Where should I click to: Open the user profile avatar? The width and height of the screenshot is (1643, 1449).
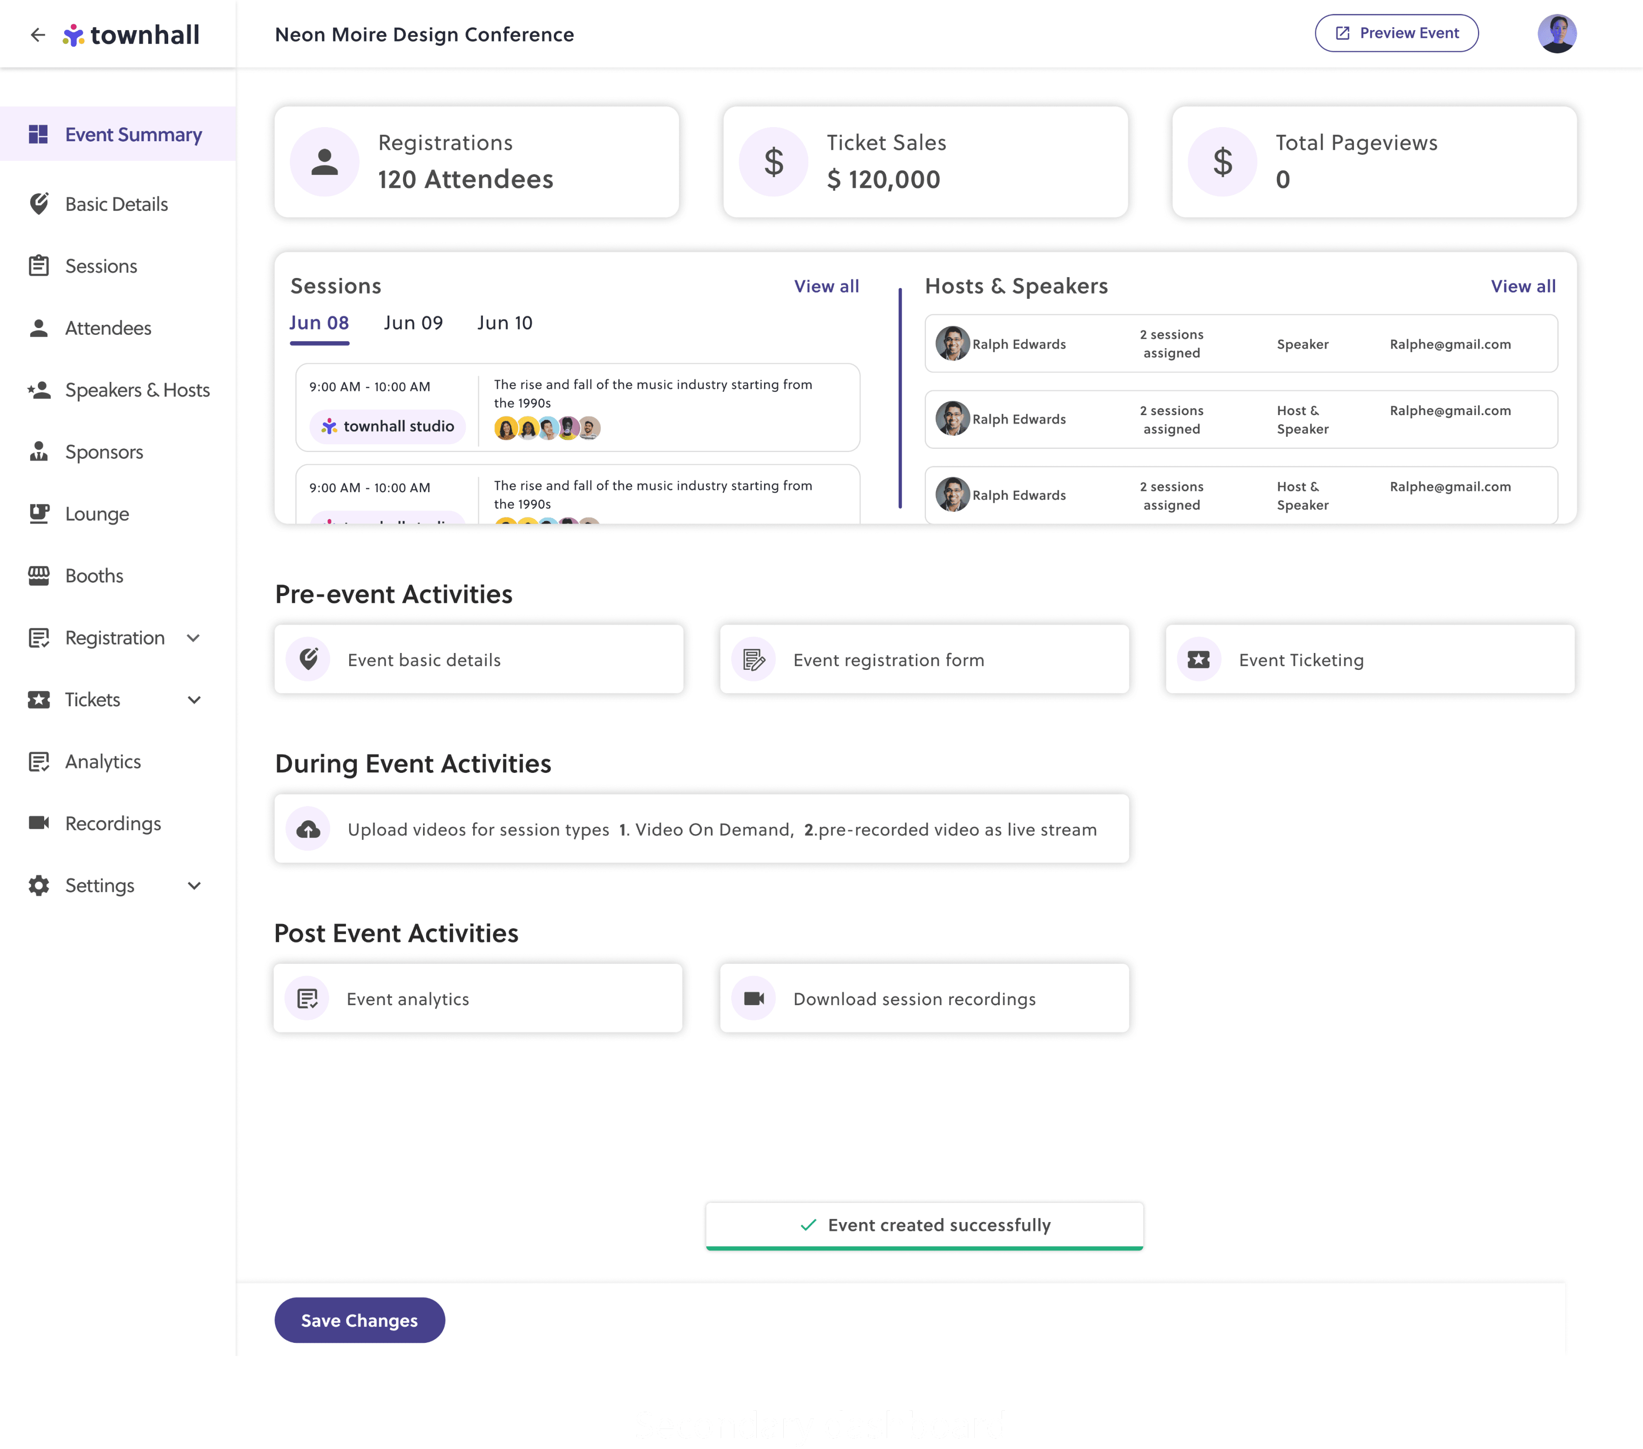[x=1556, y=34]
